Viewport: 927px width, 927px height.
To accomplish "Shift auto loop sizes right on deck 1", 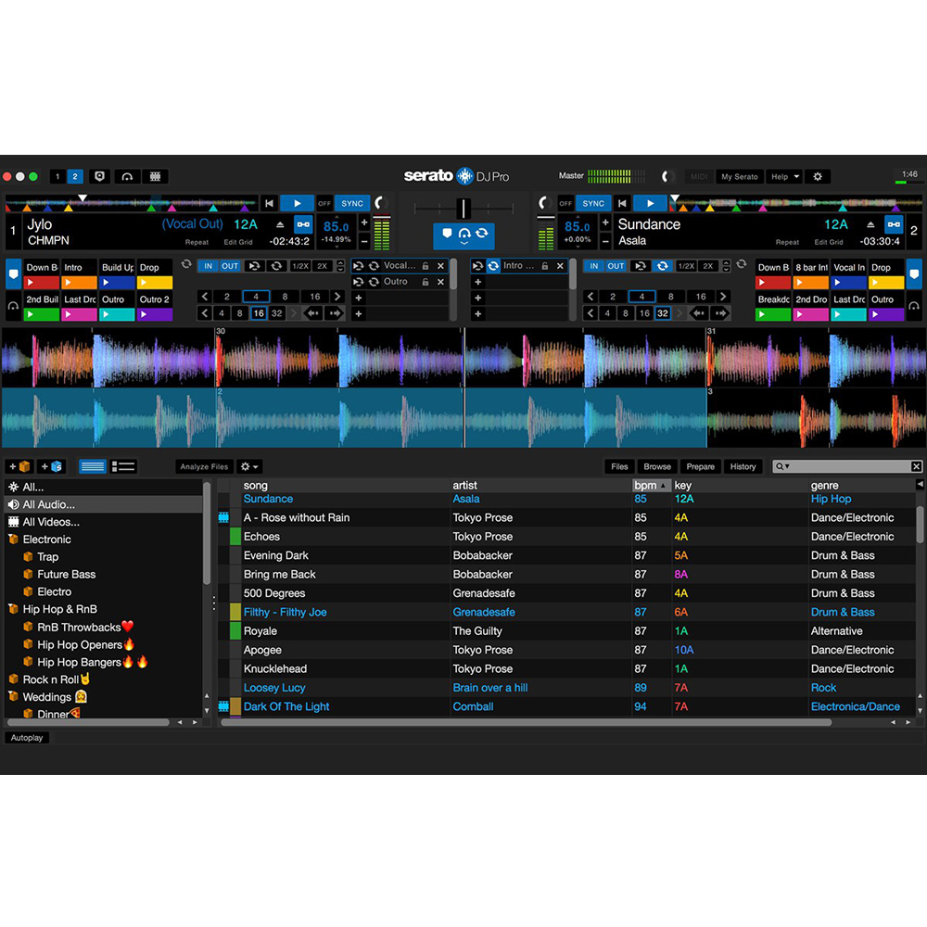I will tap(337, 297).
